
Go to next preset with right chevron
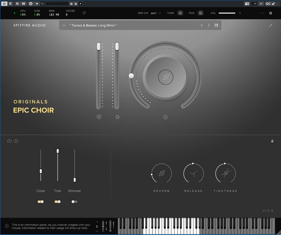point(209,25)
